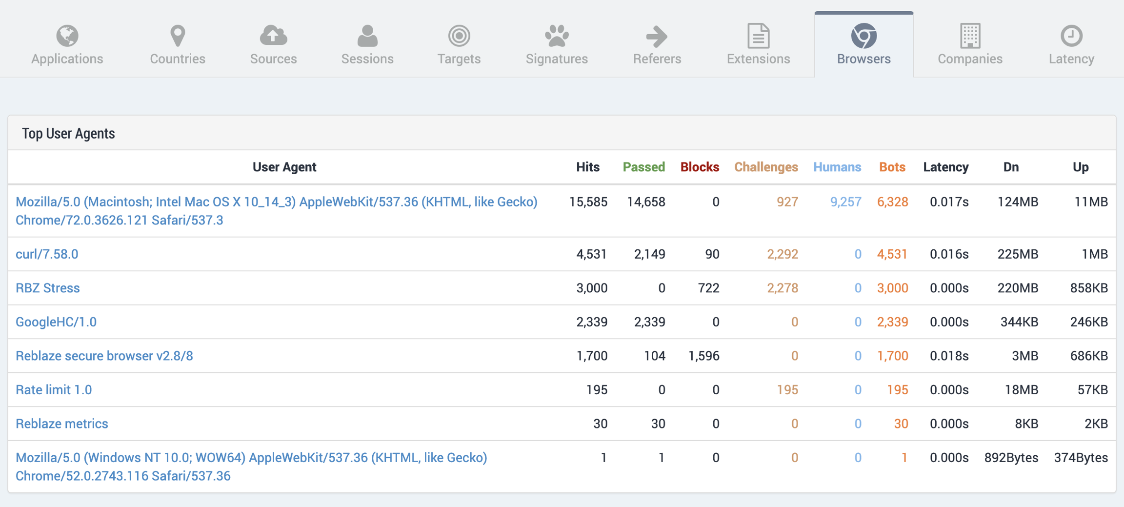This screenshot has height=507, width=1124.
Task: Select Reblaze secure browser v2.8/8 link
Action: pos(104,356)
